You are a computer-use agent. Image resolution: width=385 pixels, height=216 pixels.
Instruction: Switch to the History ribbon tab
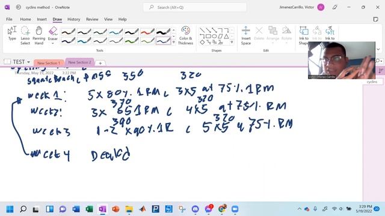[x=73, y=19]
